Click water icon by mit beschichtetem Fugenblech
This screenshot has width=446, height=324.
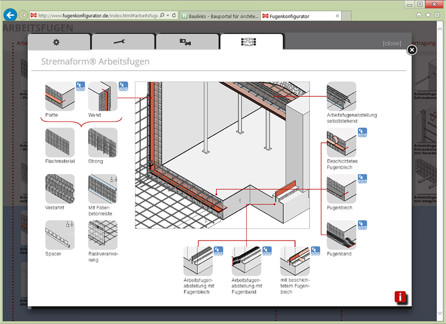tap(316, 251)
